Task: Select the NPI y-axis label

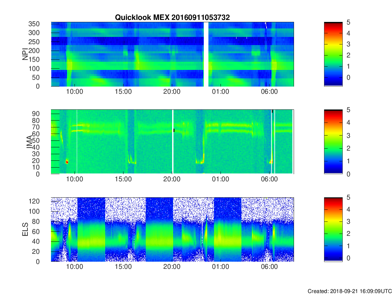Action: [x=25, y=54]
